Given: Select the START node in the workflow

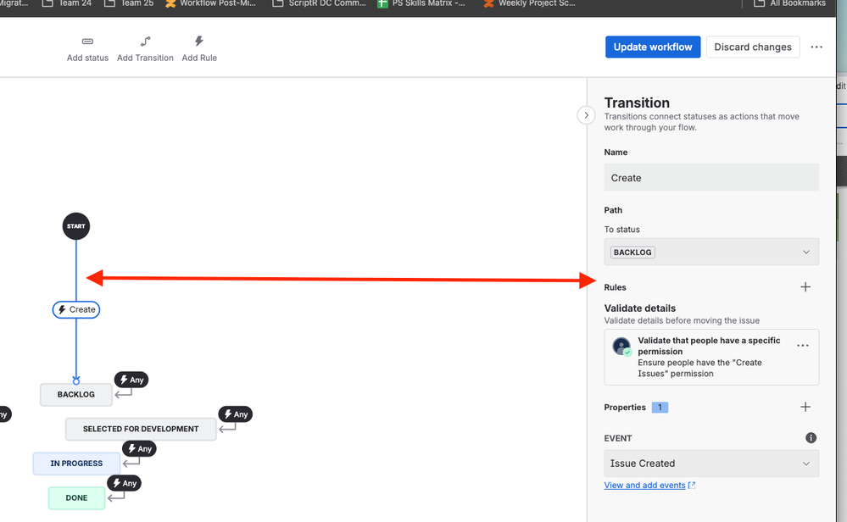Looking at the screenshot, I should click(x=75, y=225).
